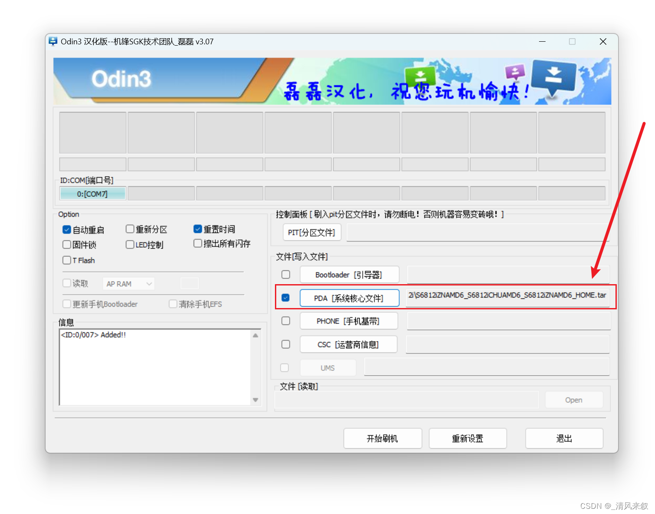Click the message log scroll down arrow
The height and width of the screenshot is (514, 655).
click(x=255, y=400)
